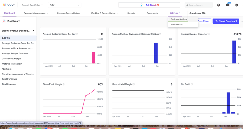
Task: Choose Business Info from Settings menu
Action: tap(177, 24)
